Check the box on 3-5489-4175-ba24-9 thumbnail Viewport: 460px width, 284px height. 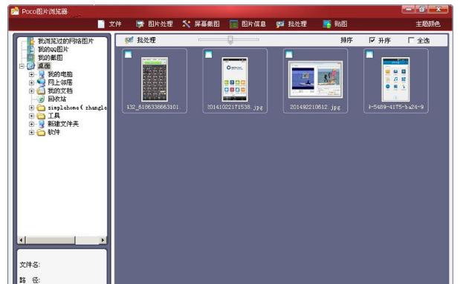click(x=369, y=54)
